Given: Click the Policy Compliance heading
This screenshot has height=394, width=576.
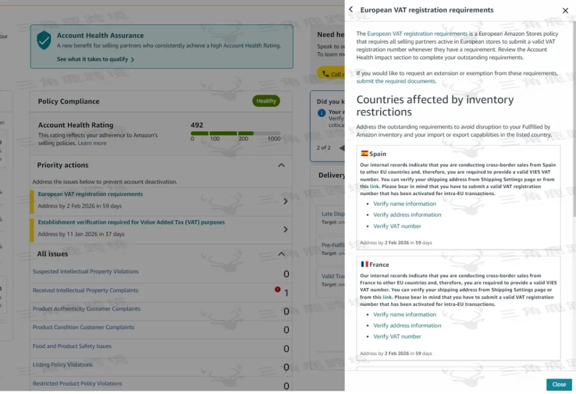Looking at the screenshot, I should pyautogui.click(x=69, y=101).
